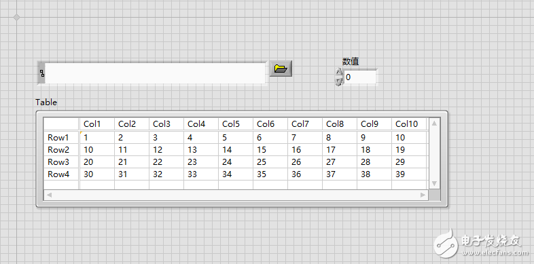Screen dimensions: 534x264
Task: Select the Col7 column header
Action: (x=305, y=124)
